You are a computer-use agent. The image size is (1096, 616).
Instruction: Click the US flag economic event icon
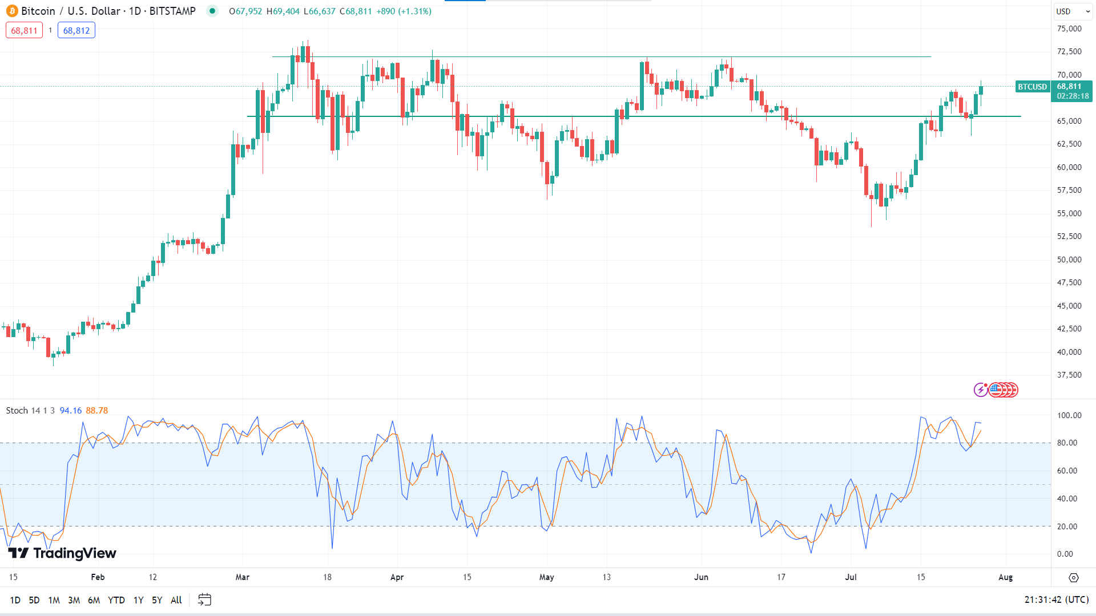click(996, 390)
